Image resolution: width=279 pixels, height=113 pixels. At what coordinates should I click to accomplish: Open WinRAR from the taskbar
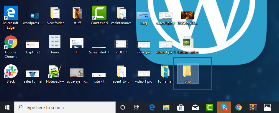pos(253,107)
